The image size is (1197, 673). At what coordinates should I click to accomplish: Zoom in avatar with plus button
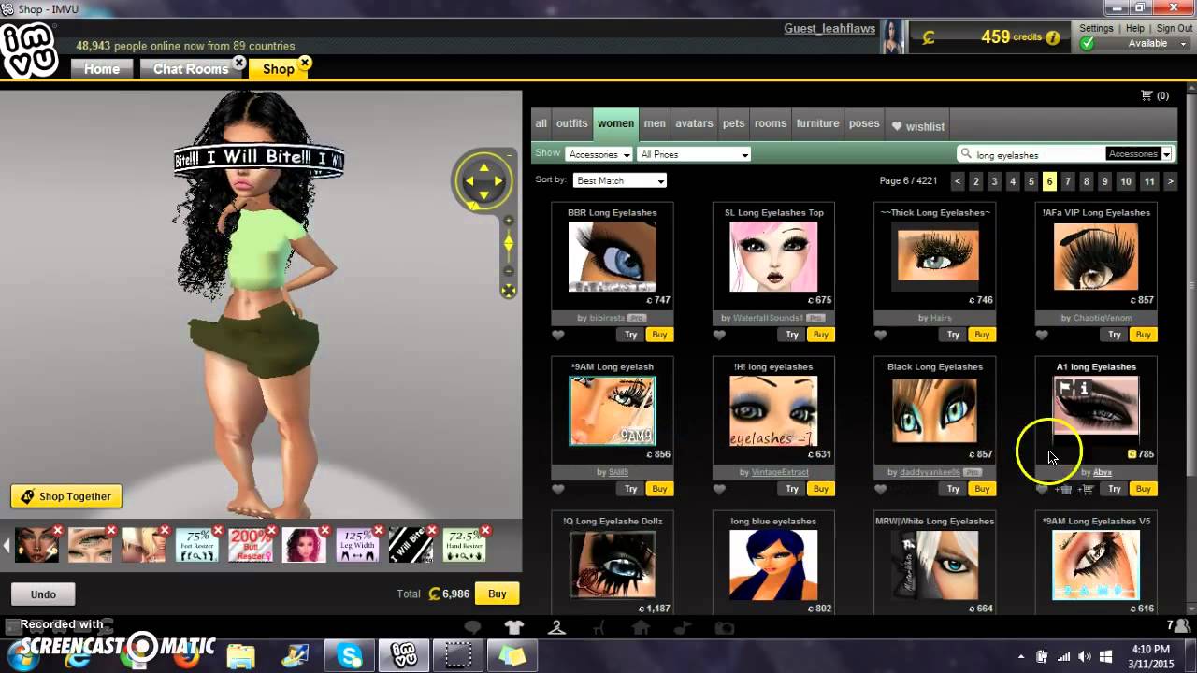point(508,221)
